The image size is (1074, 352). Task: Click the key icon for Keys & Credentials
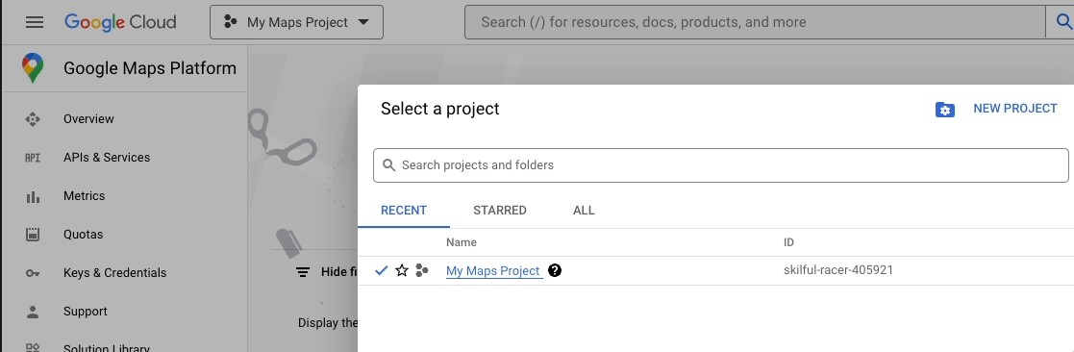click(33, 273)
